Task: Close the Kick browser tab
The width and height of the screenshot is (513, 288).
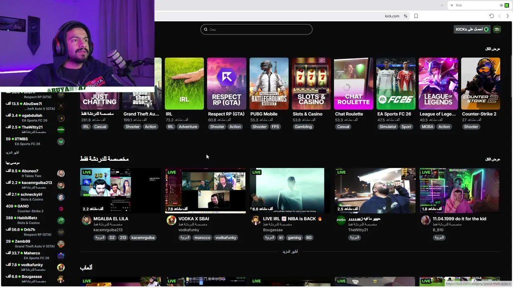Action: point(452,5)
